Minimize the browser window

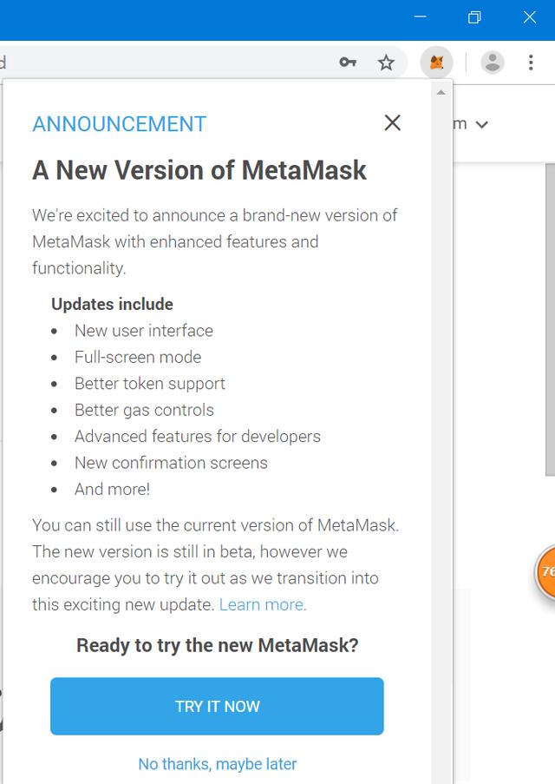pos(420,17)
